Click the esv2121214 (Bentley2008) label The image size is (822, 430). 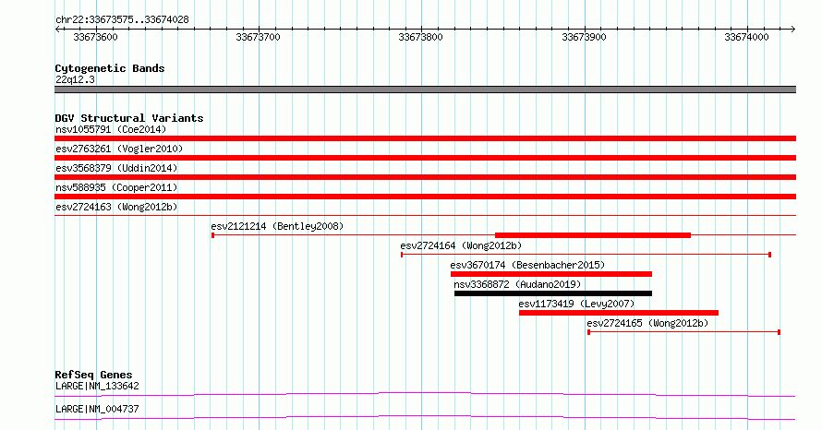point(277,226)
